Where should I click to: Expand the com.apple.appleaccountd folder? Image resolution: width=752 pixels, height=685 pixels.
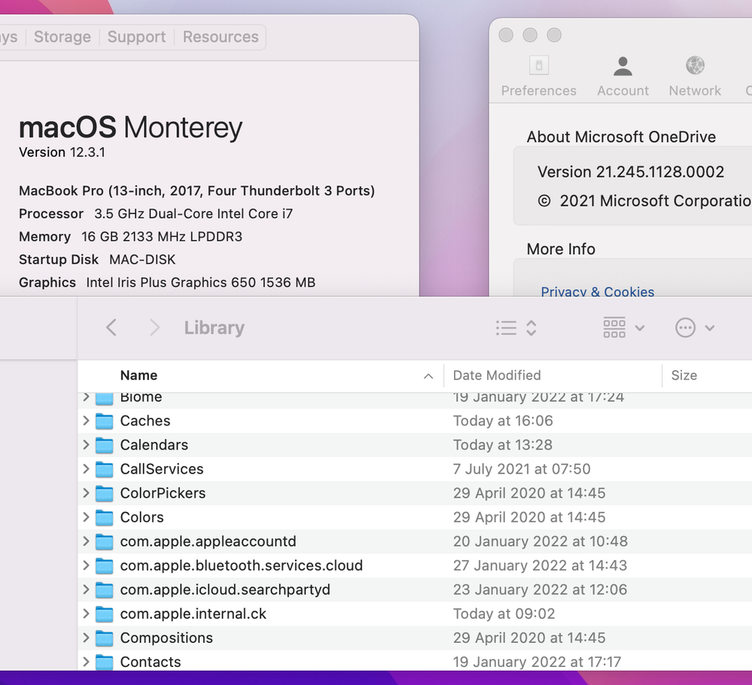(x=86, y=541)
